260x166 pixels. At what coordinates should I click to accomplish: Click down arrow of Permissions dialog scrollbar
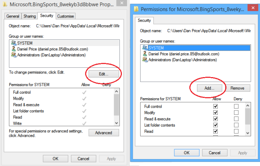[x=248, y=133]
